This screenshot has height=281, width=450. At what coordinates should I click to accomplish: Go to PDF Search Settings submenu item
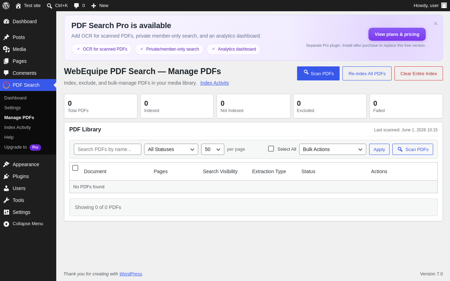pyautogui.click(x=12, y=107)
